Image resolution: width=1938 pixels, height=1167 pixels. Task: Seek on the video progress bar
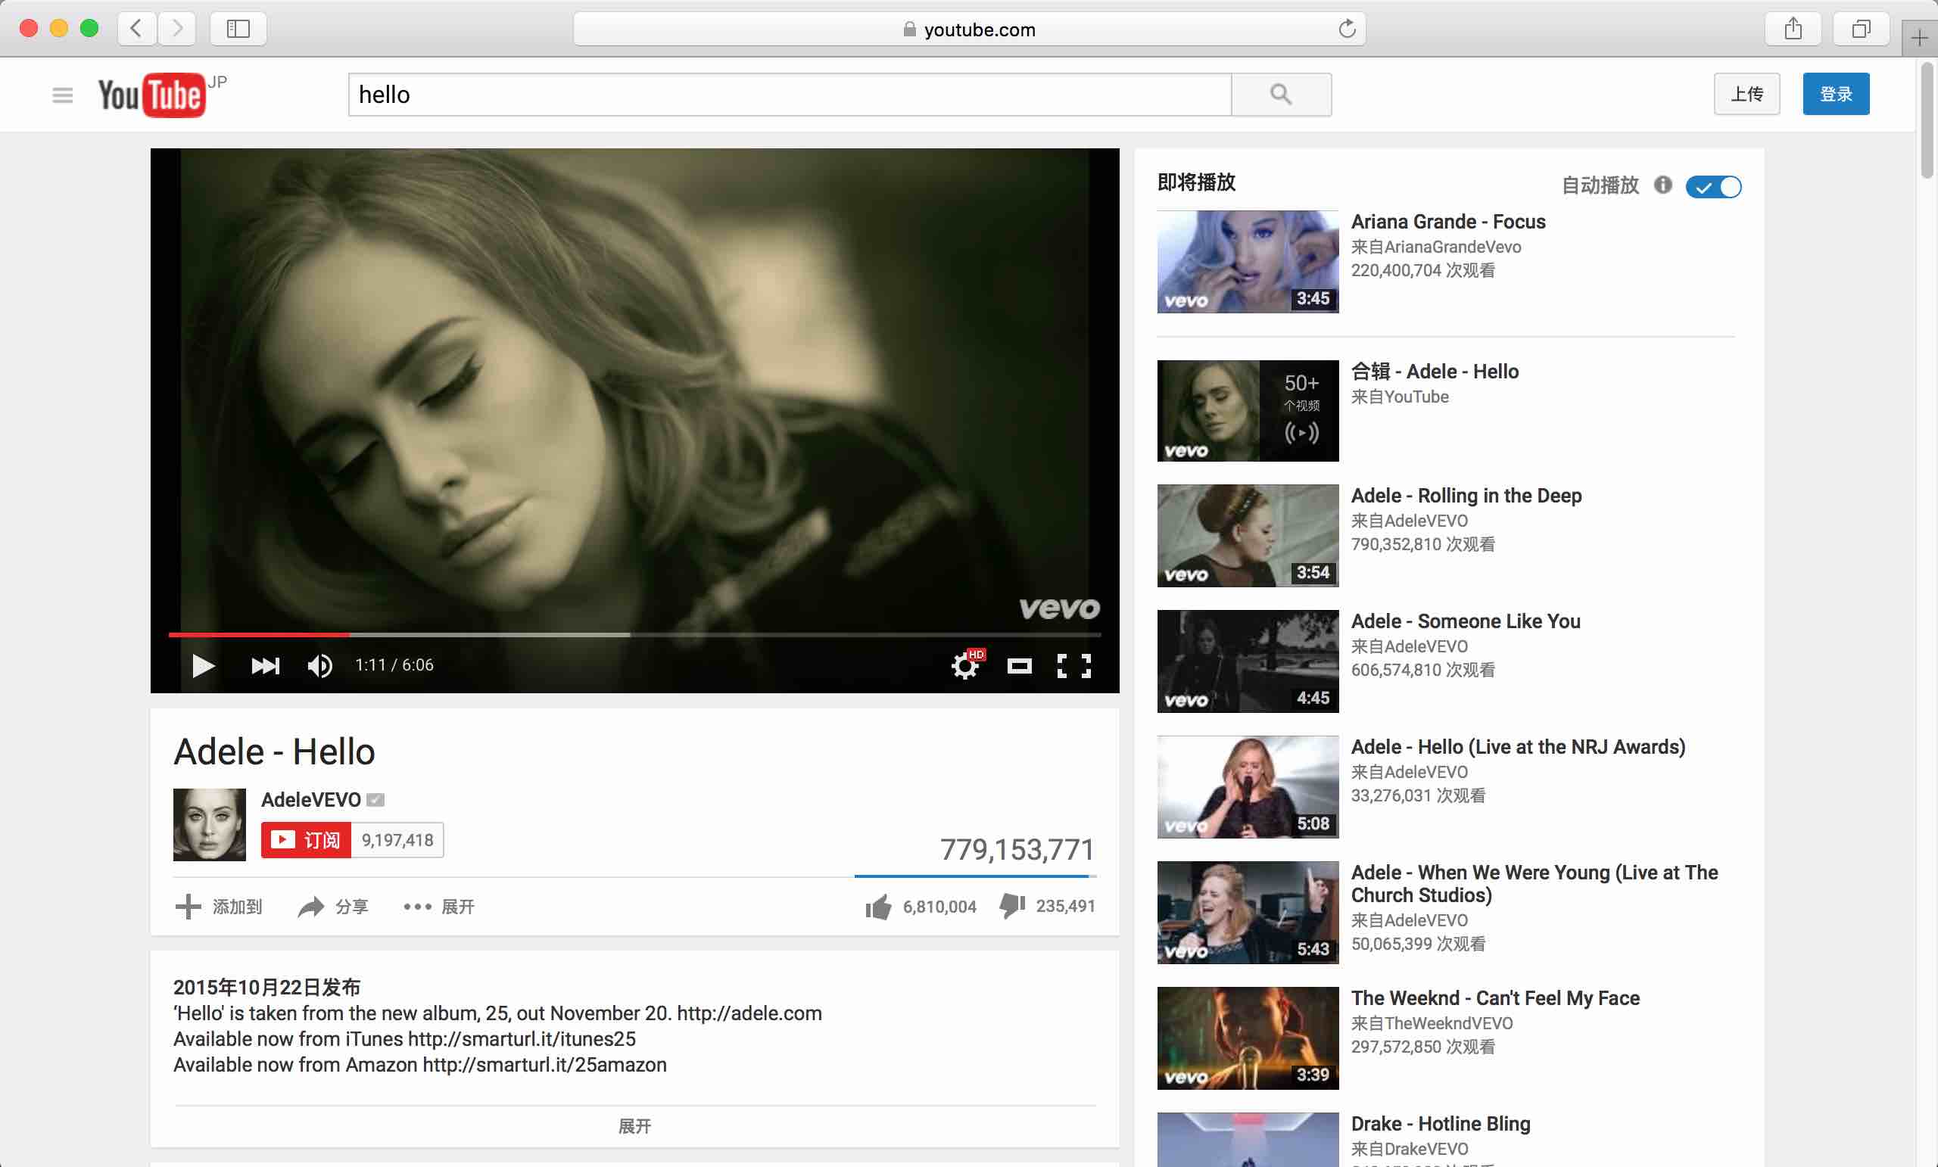634,634
